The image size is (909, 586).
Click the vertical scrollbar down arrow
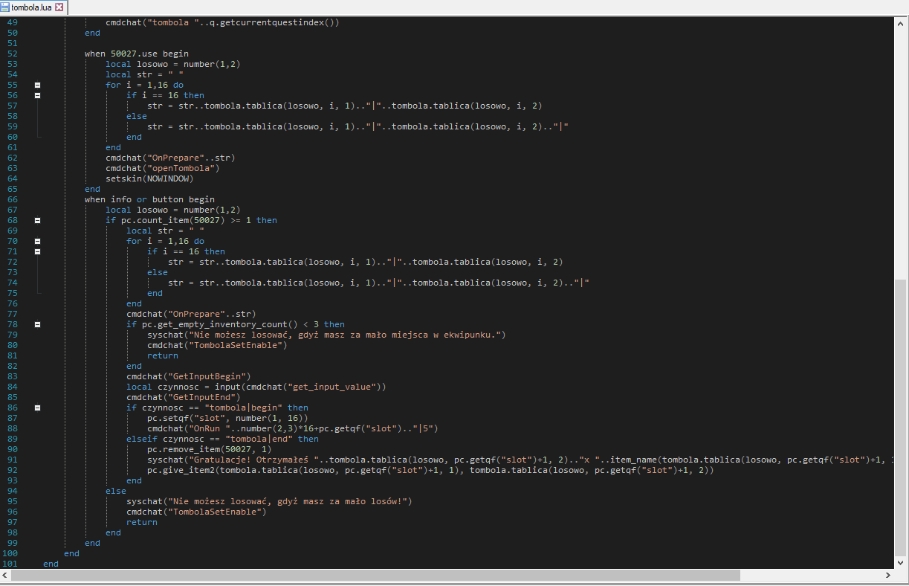(x=901, y=563)
